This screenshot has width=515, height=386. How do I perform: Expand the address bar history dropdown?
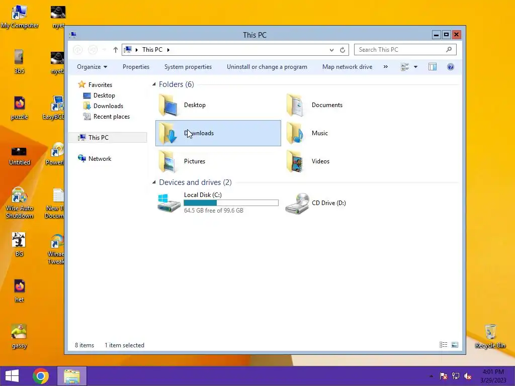pos(331,50)
